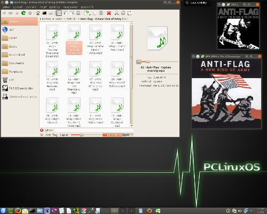Select file 02 Captain Anarchy.mp3

pos(74,40)
